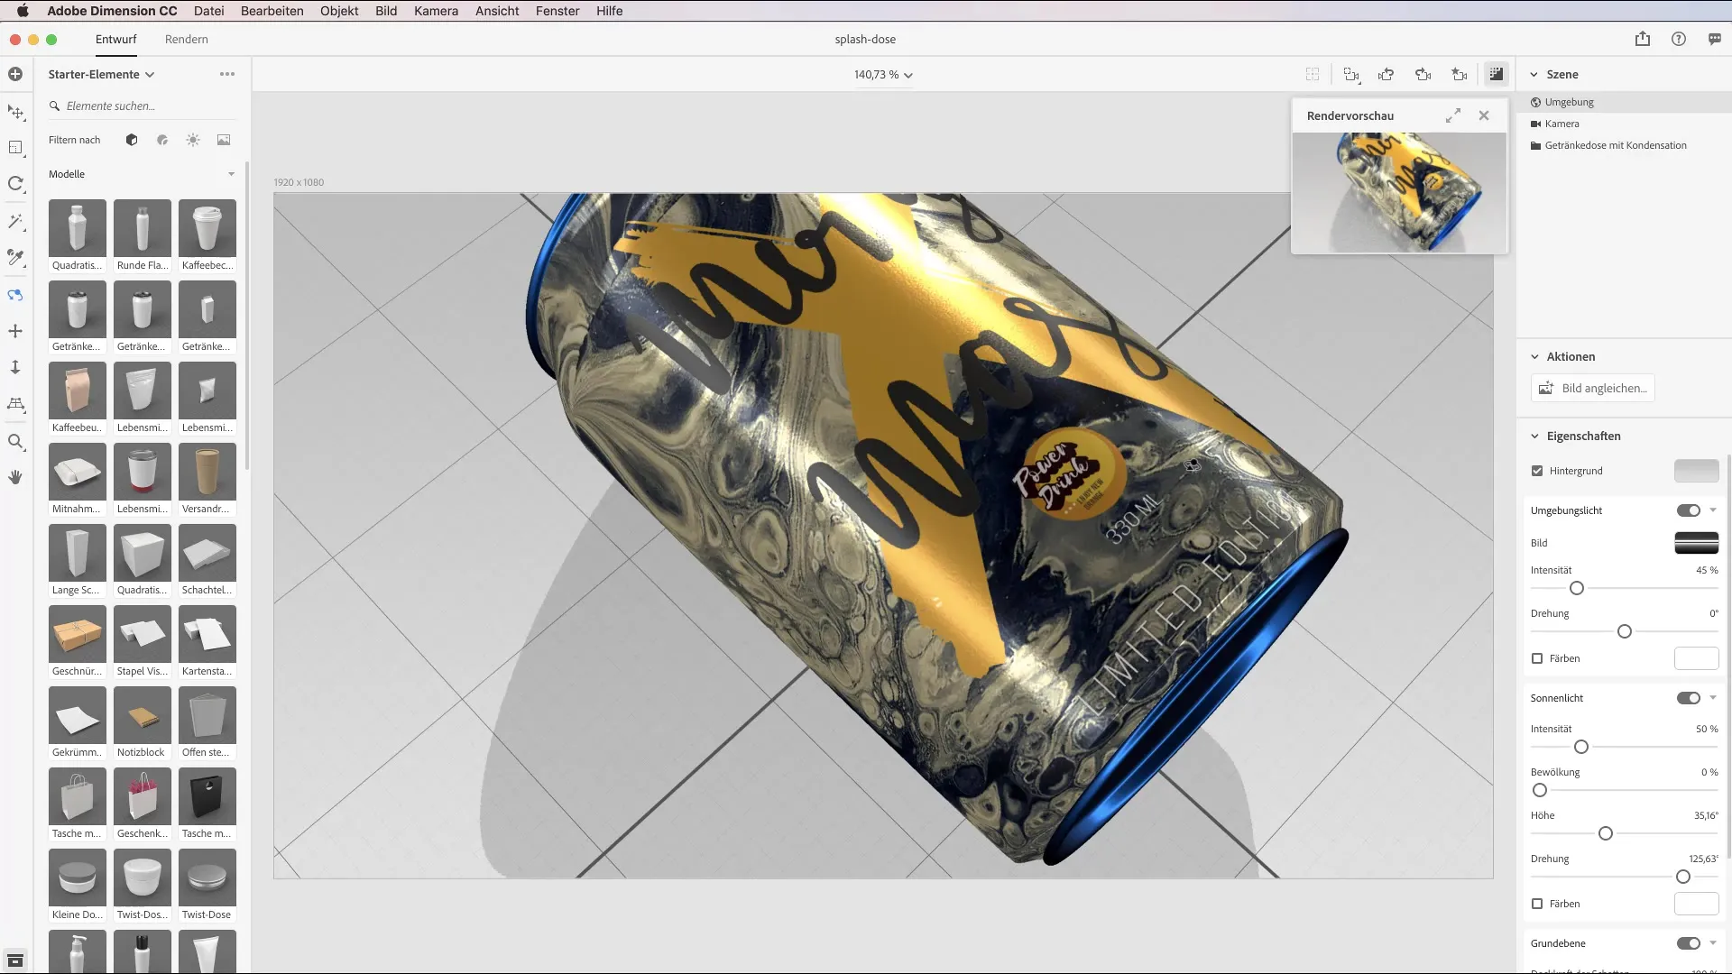This screenshot has width=1732, height=974.
Task: Open the Fenster menu
Action: [x=557, y=11]
